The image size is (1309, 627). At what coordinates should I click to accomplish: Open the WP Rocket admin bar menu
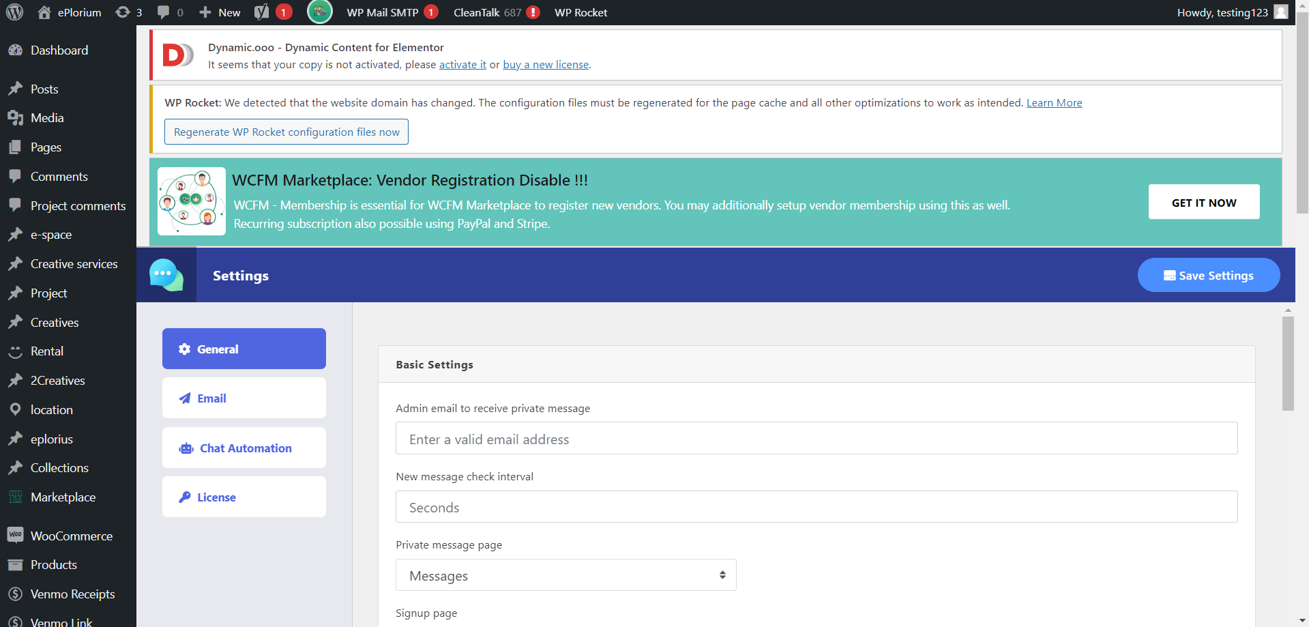[x=580, y=12]
